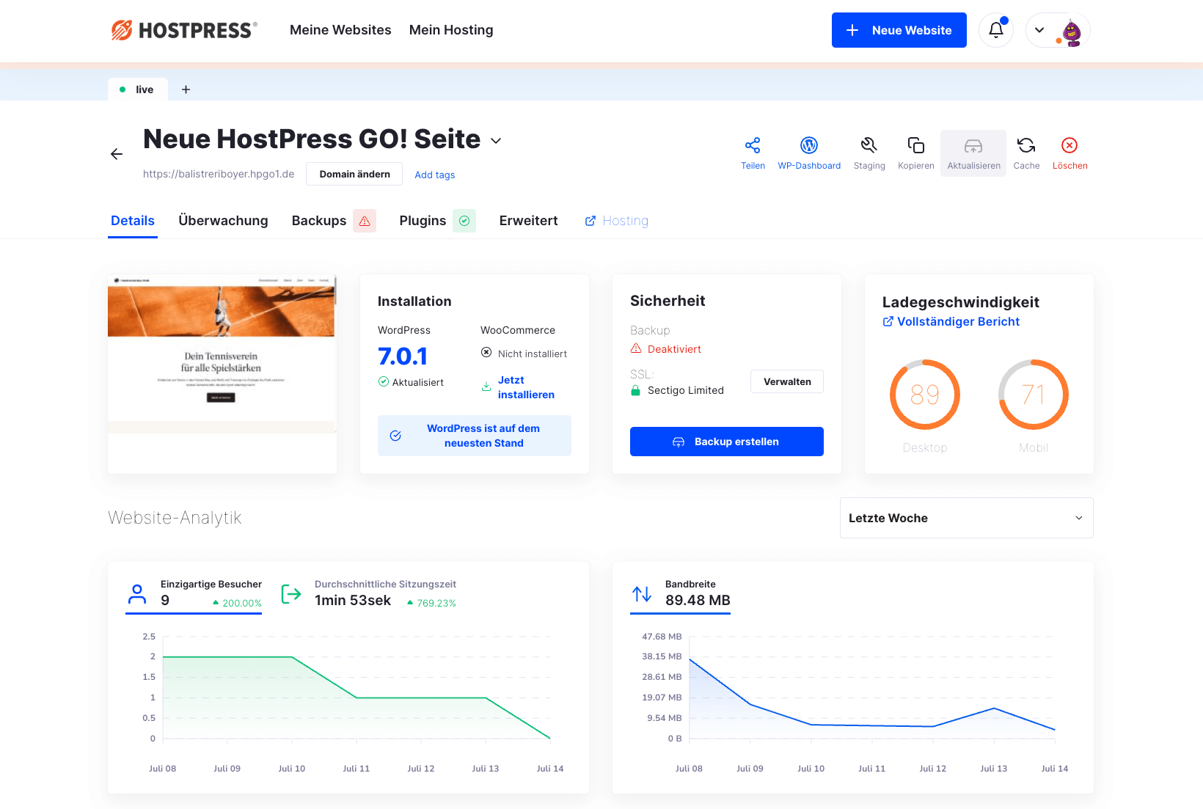Go back with the left arrow

click(117, 154)
